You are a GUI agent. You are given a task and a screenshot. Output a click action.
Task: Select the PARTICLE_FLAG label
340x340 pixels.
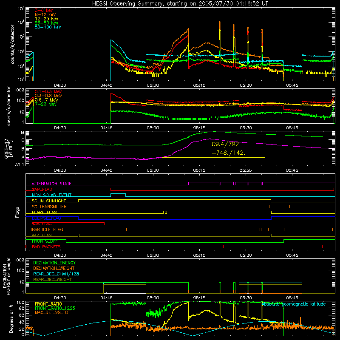coord(48,229)
